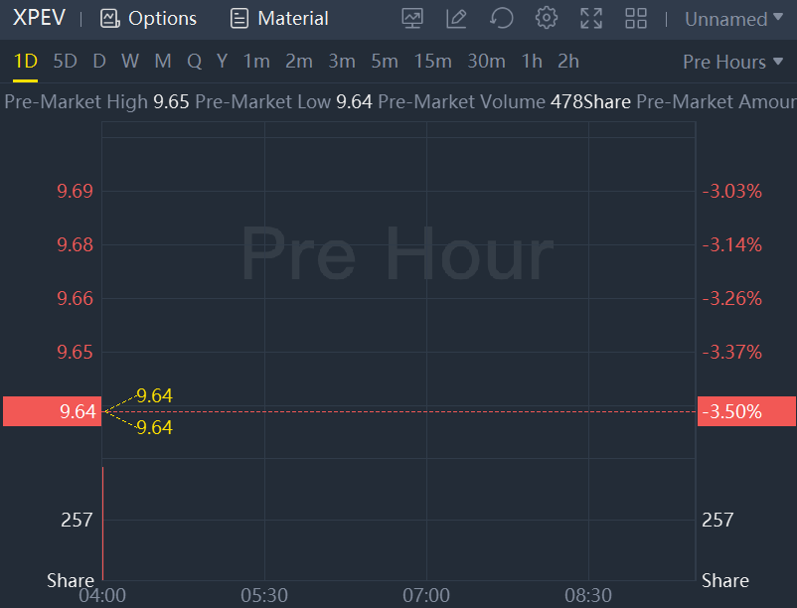Click the refresh chart icon
The width and height of the screenshot is (797, 608).
(502, 18)
